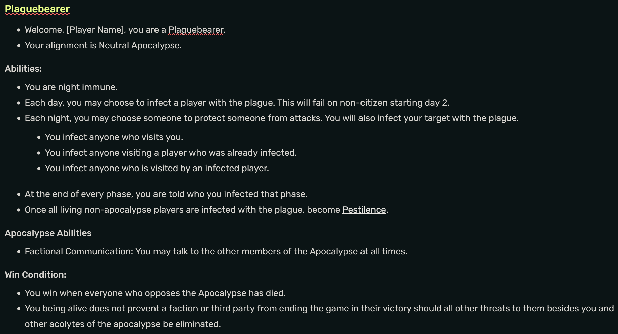The image size is (618, 334).
Task: Click the 'You being alive does not prevent' line
Action: pyautogui.click(x=319, y=308)
